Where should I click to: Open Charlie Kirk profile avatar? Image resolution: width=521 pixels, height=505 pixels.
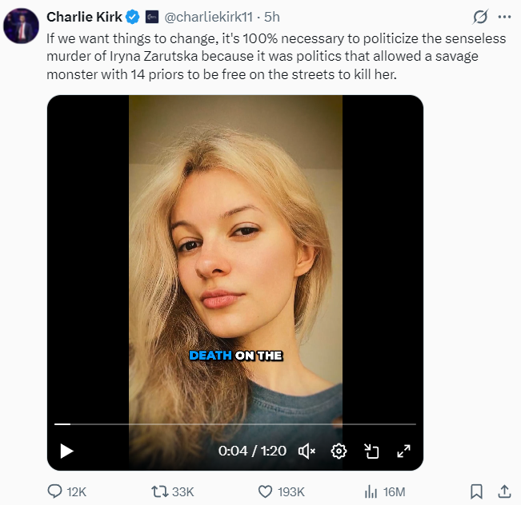pos(22,26)
